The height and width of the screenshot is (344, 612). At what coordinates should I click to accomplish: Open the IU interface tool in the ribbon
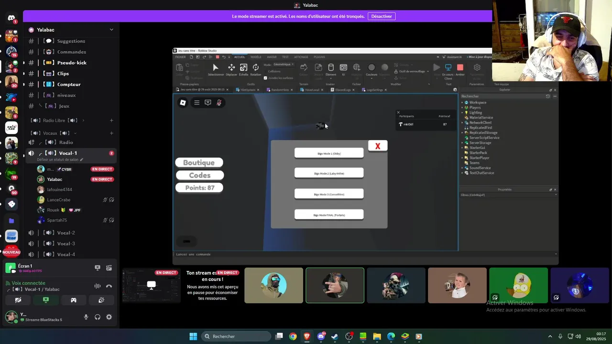[343, 70]
